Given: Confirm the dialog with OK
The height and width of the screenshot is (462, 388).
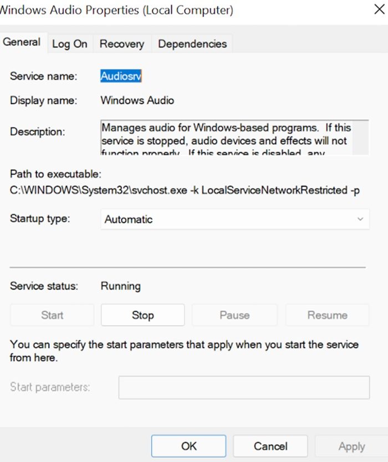Looking at the screenshot, I should (188, 446).
